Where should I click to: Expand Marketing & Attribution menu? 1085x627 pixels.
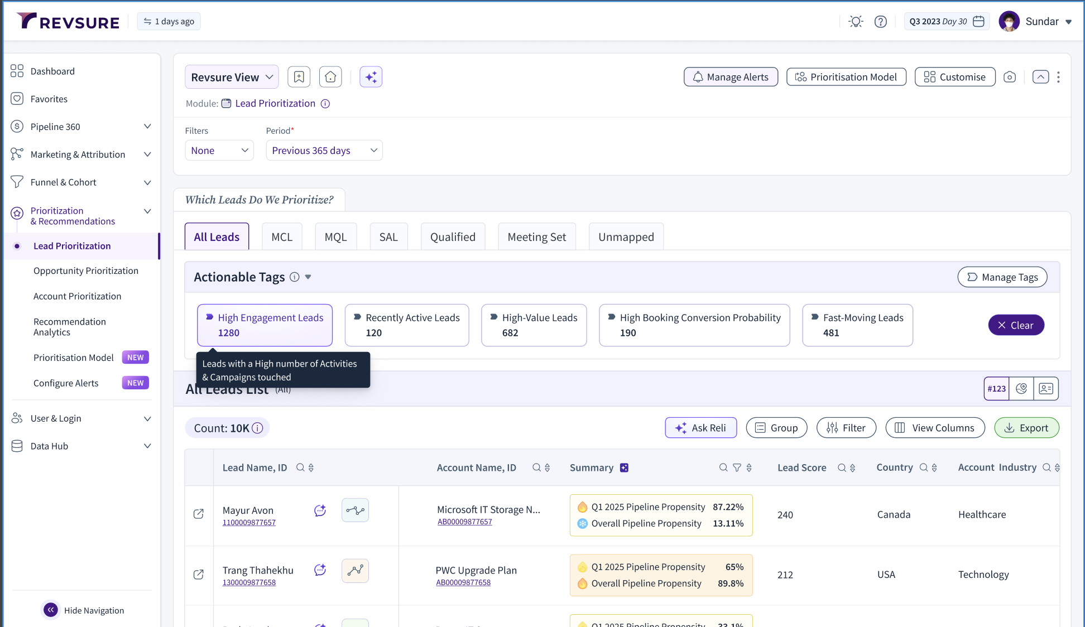[147, 155]
